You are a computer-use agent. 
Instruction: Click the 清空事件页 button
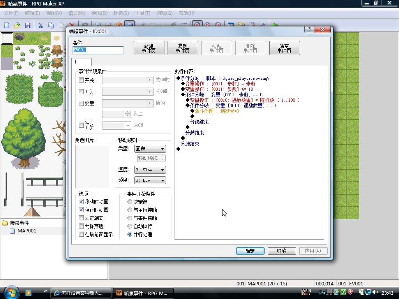pyautogui.click(x=284, y=48)
